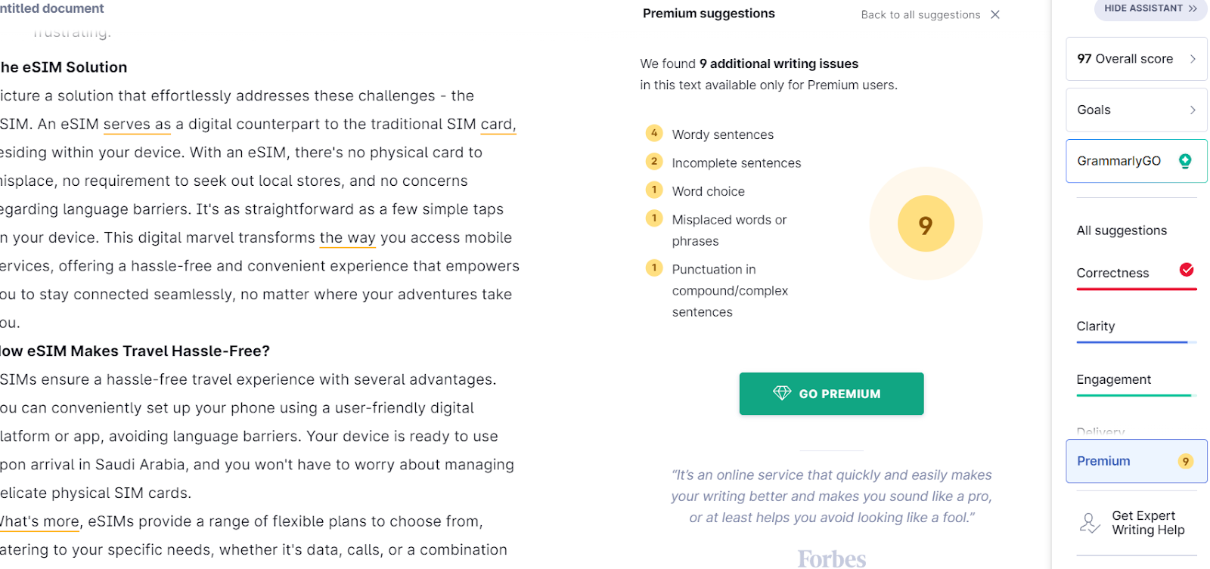1210x569 pixels.
Task: Click the Go Premium button
Action: pos(831,394)
